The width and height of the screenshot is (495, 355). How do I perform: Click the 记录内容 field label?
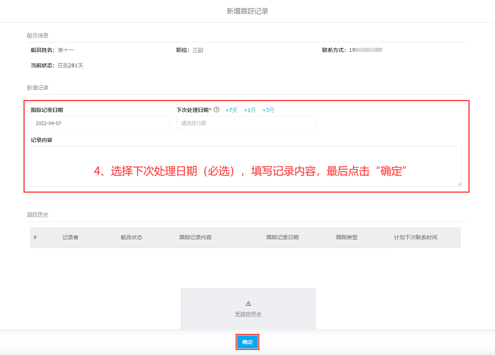tap(42, 140)
